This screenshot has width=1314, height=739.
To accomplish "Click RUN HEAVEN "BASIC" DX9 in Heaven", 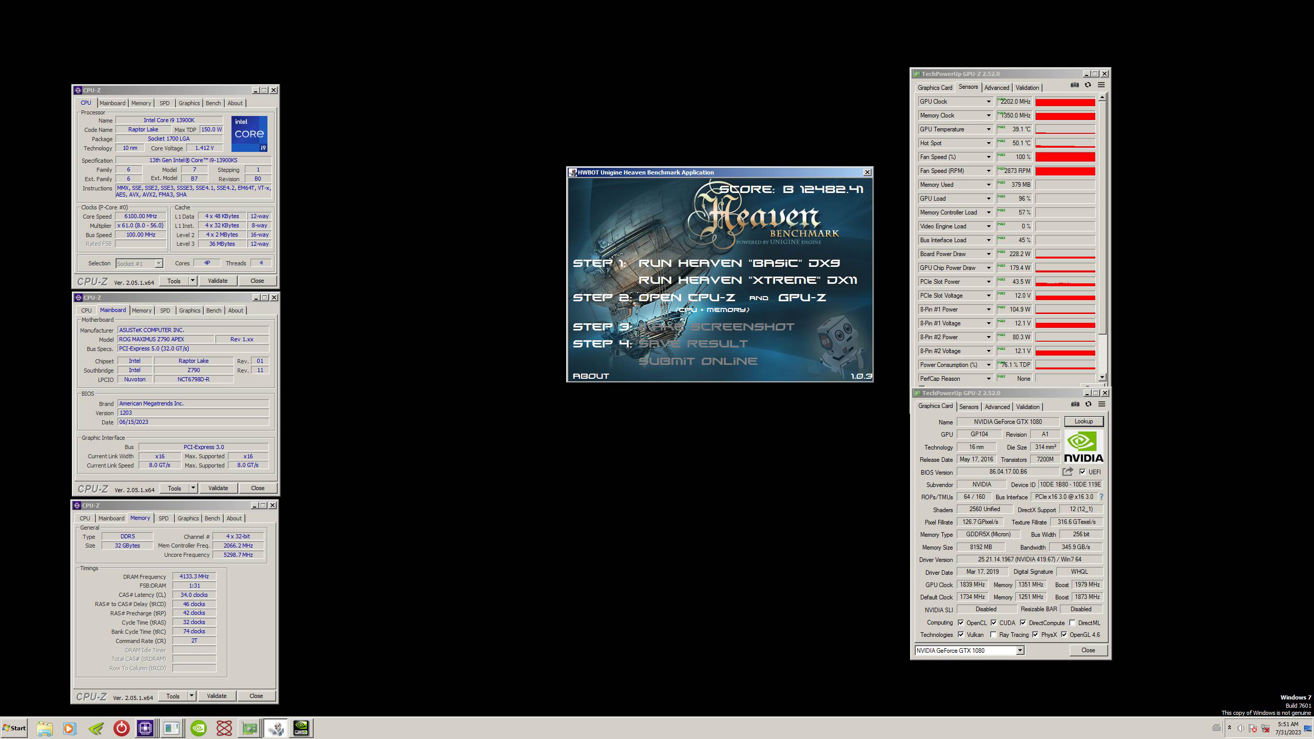I will pyautogui.click(x=739, y=263).
